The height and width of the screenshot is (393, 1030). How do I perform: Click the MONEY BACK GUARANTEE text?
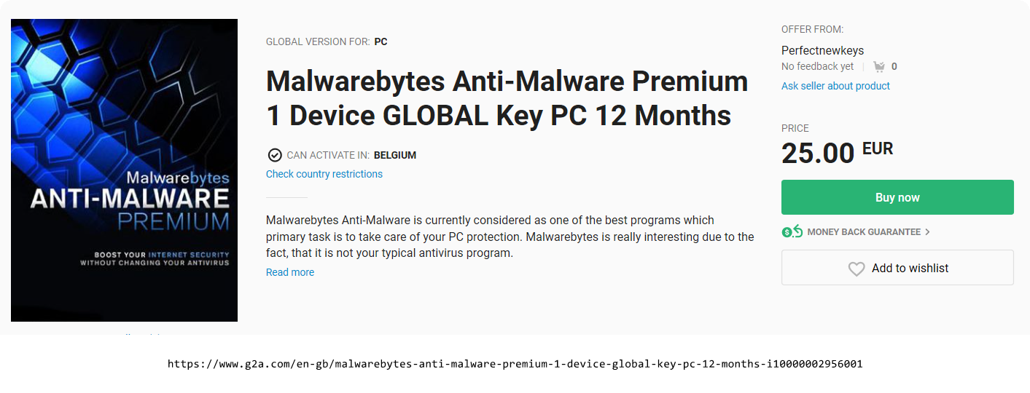[x=864, y=232]
